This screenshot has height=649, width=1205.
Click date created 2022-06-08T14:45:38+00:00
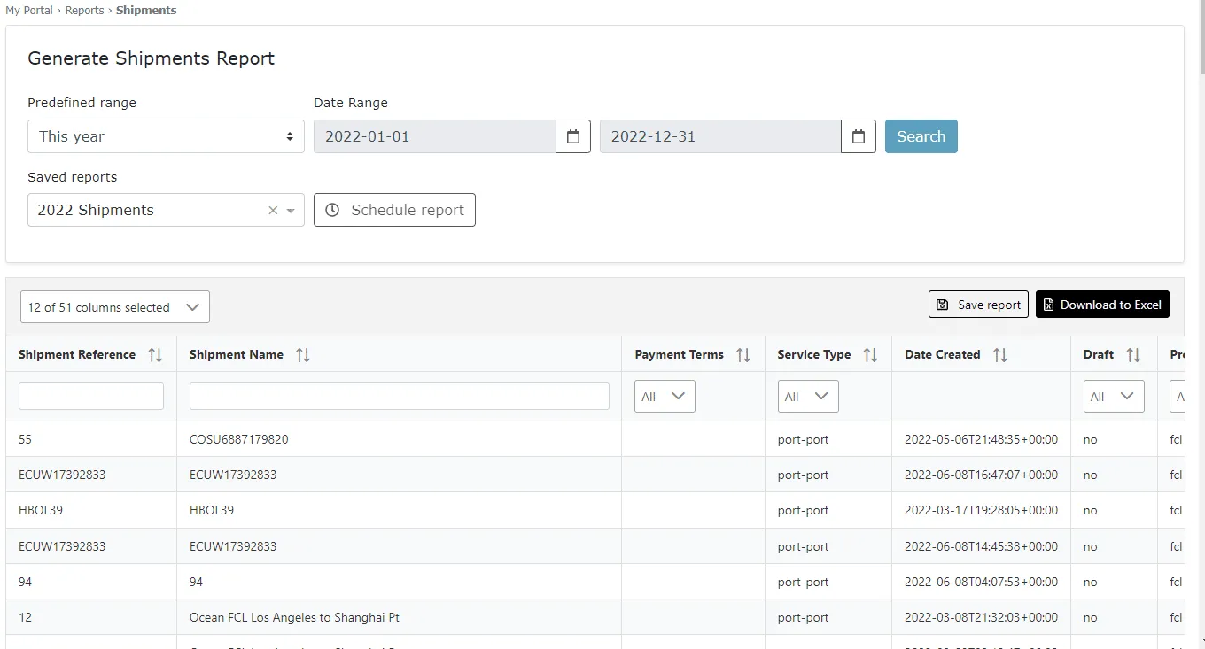[981, 546]
